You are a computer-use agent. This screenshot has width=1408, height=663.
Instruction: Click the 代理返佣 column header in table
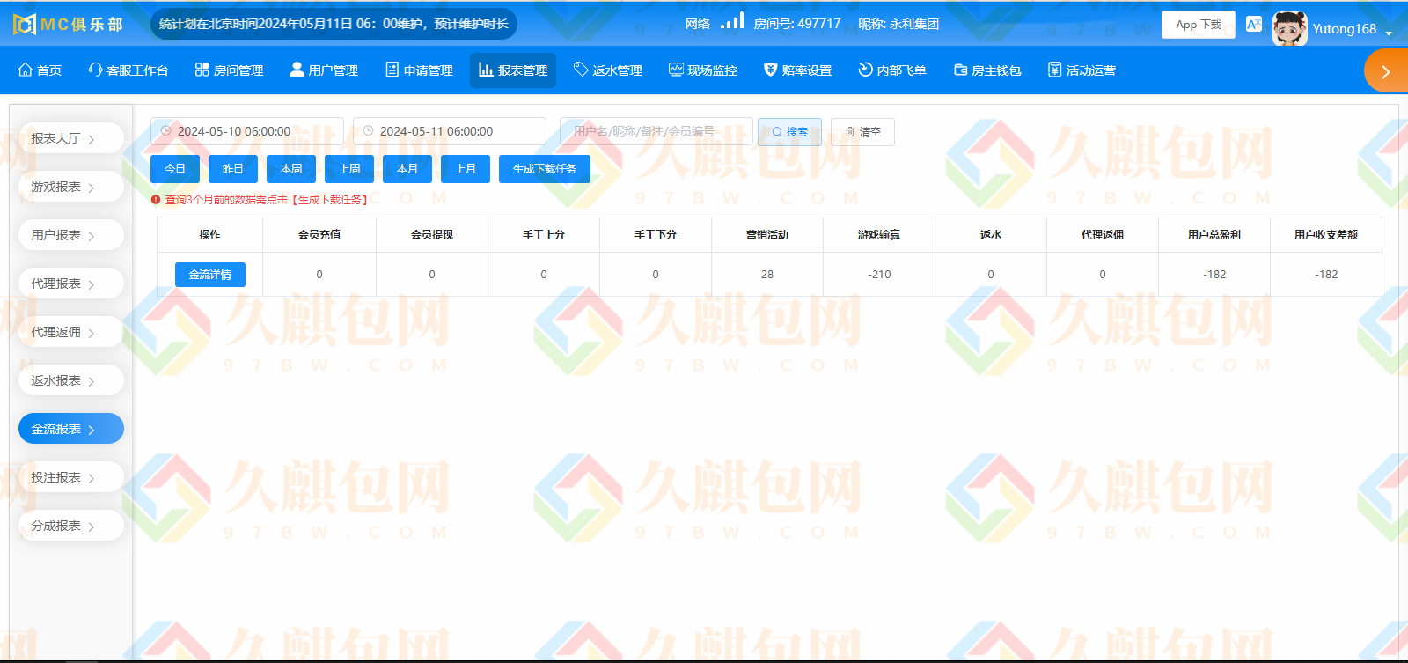[1103, 235]
